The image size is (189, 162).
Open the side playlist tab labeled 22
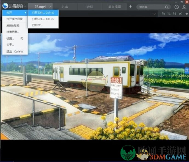(x=187, y=69)
